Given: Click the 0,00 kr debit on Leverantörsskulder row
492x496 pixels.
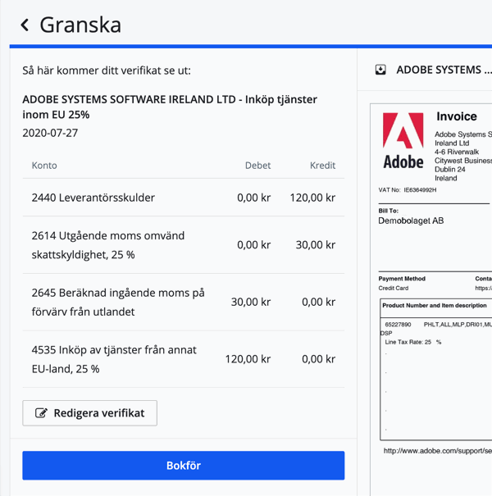Looking at the screenshot, I should 253,198.
